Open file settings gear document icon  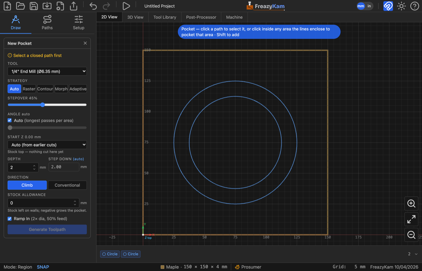tap(60, 6)
